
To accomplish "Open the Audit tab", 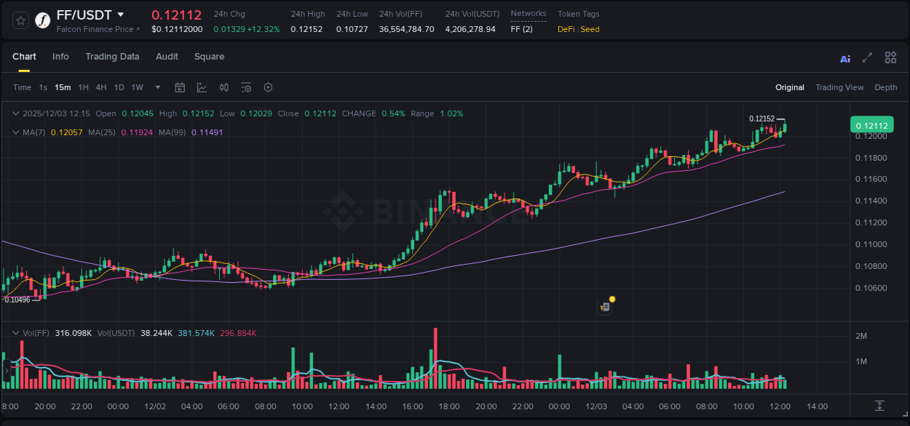I will (167, 56).
